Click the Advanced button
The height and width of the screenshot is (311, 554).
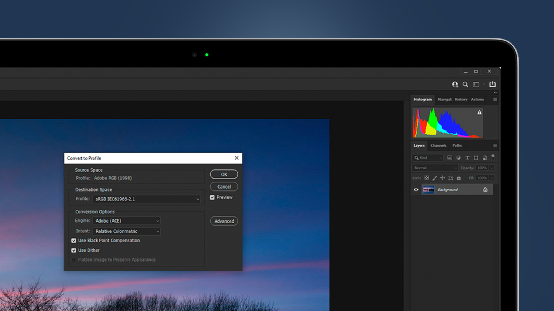coord(224,221)
